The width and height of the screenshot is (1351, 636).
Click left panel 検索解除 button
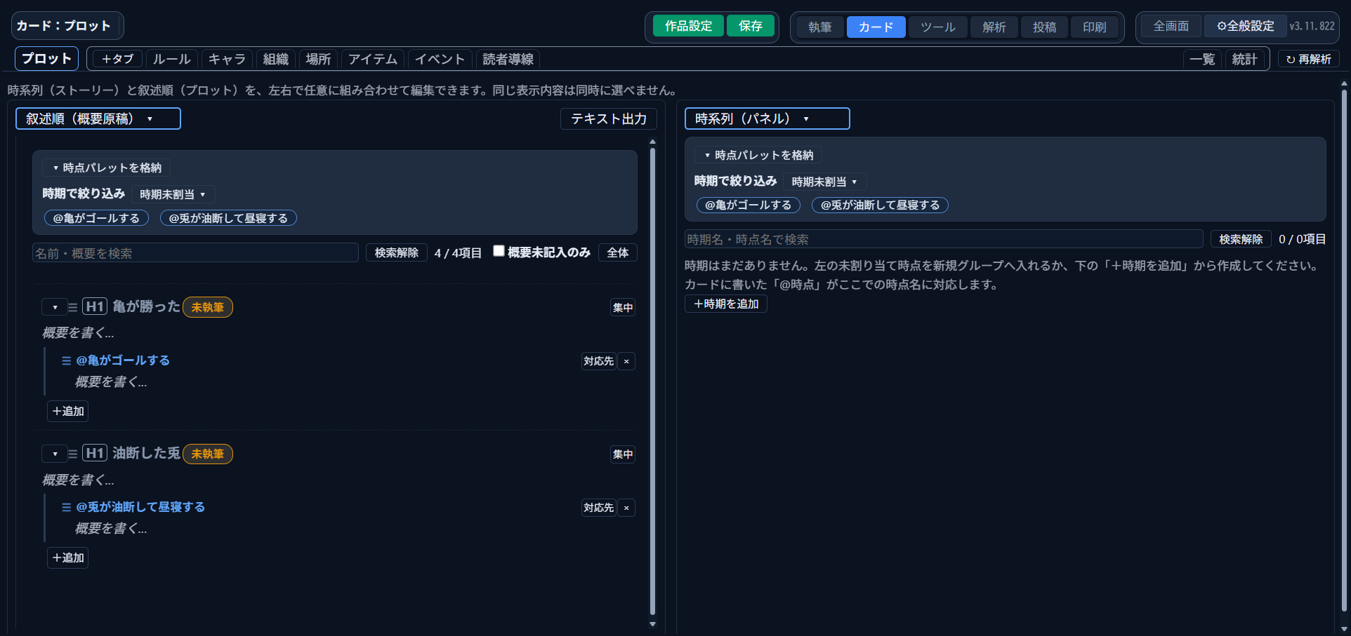pyautogui.click(x=397, y=252)
